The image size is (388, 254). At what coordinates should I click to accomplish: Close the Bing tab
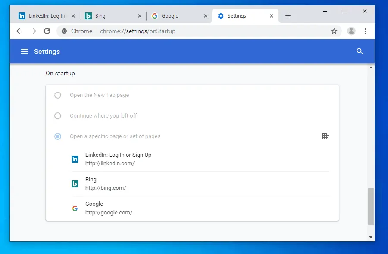[x=139, y=16]
